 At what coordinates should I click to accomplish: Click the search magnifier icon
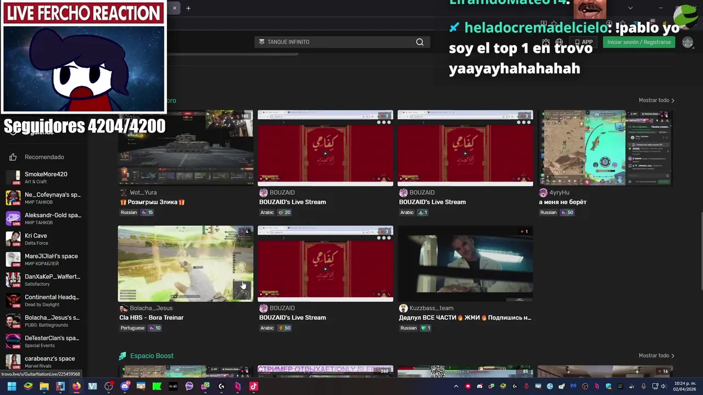point(420,42)
